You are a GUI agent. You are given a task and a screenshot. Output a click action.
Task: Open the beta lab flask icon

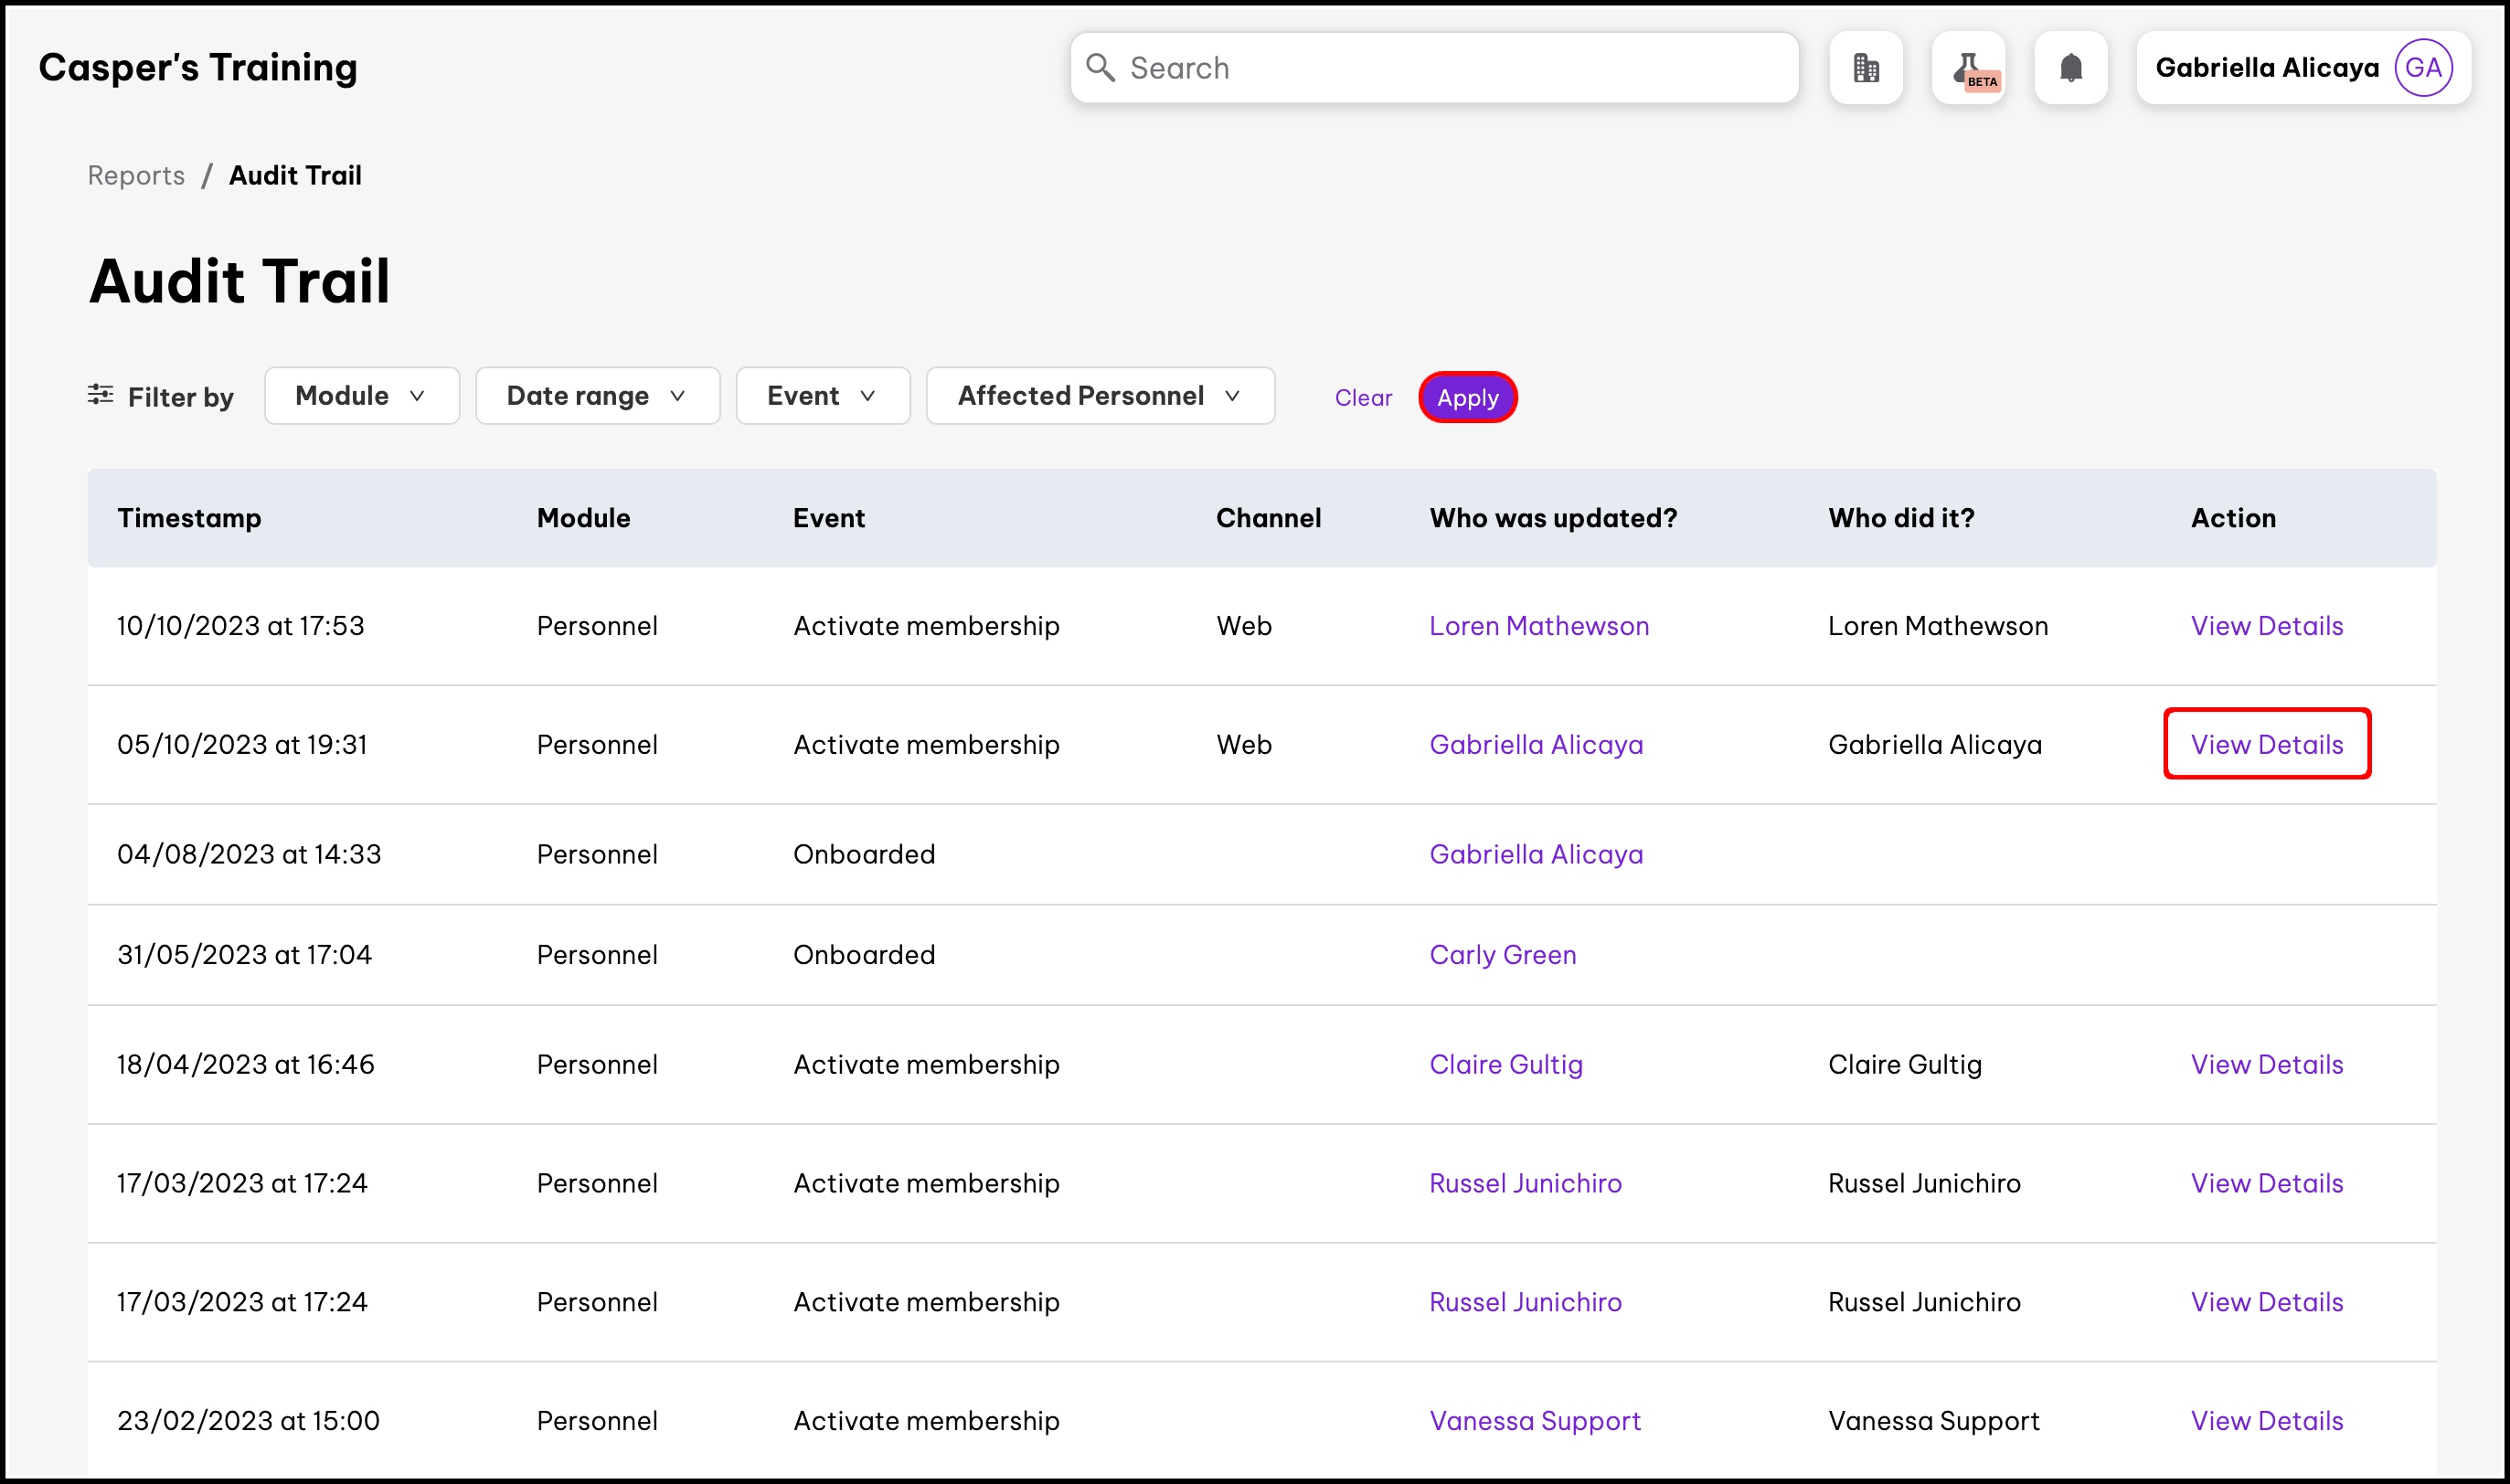[1968, 68]
